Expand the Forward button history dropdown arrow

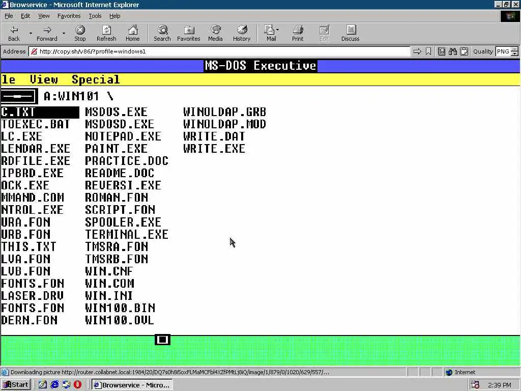click(x=64, y=33)
